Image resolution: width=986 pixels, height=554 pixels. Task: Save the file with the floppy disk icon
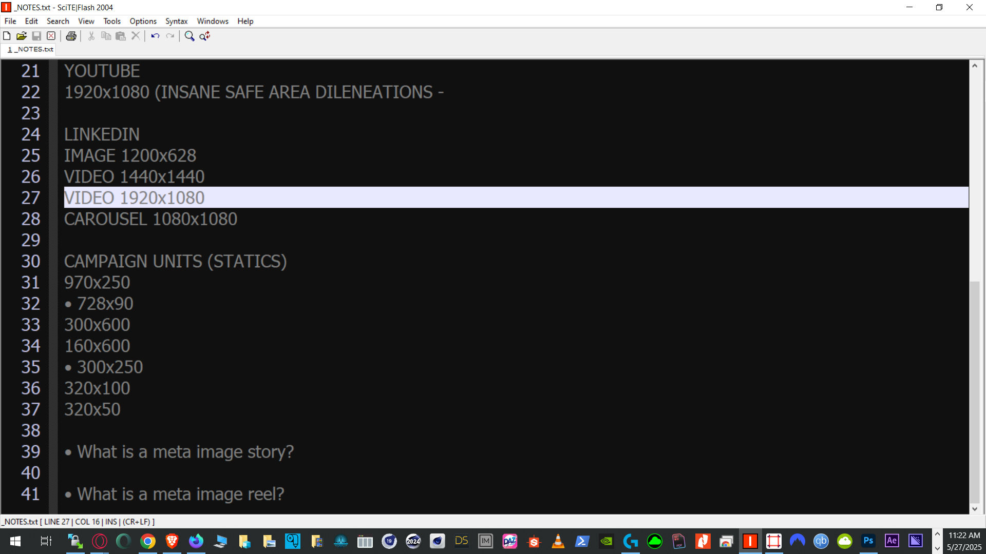(x=36, y=36)
